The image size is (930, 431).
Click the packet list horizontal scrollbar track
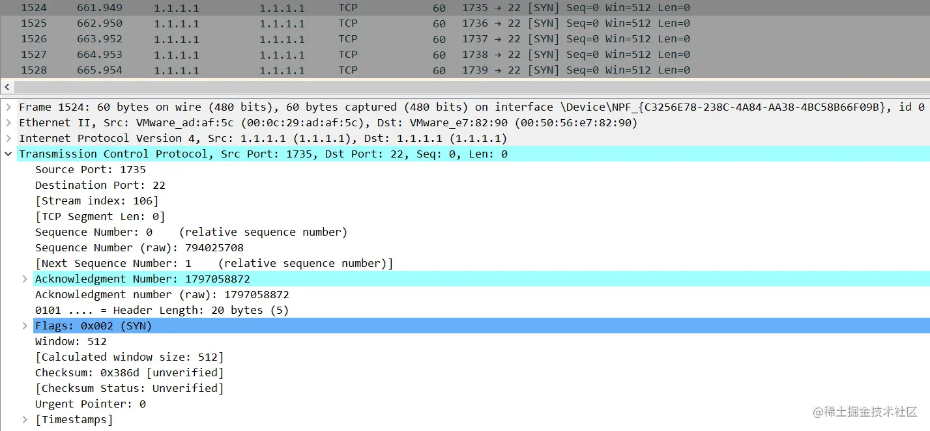[x=471, y=87]
